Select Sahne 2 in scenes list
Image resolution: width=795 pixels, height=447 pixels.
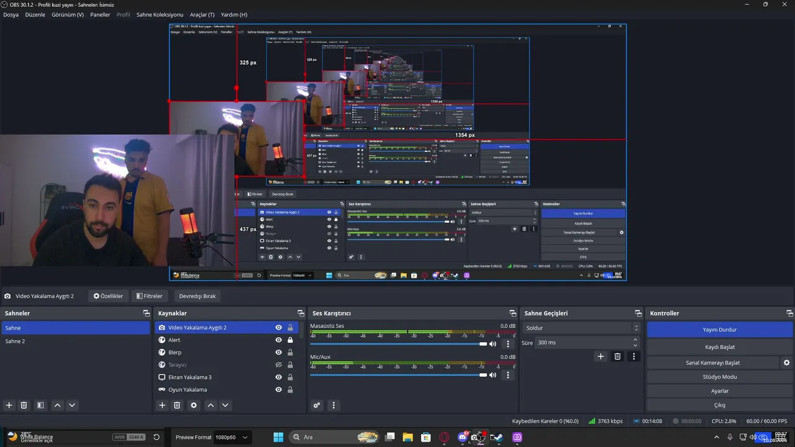(x=75, y=341)
